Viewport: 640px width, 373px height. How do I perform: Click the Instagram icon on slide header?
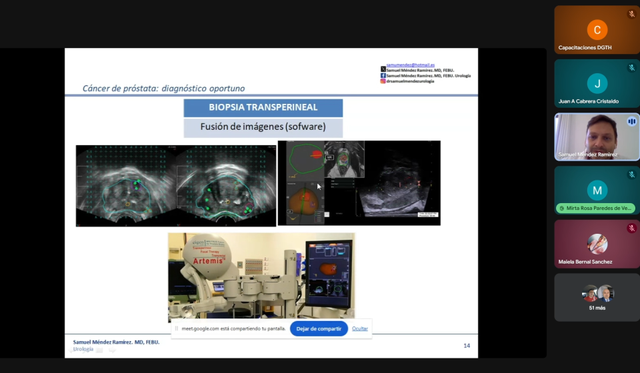(x=383, y=81)
